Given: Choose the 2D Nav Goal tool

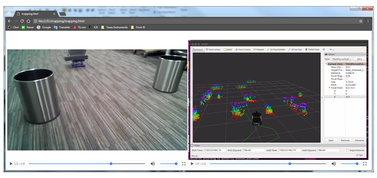Looking at the screenshot, I should [295, 49].
